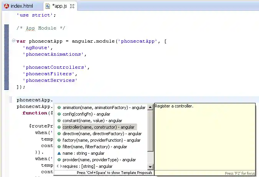This screenshot has width=259, height=177.
Task: Click green method icon beside config proposal
Action: click(59, 114)
